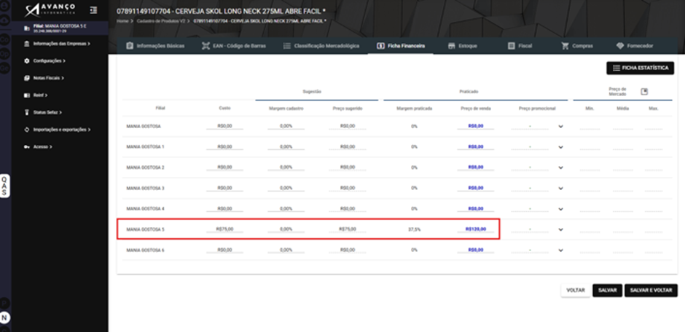Open the FICHA ESTATÍSTICA button
Screen dimensions: 685x332
pyautogui.click(x=640, y=68)
